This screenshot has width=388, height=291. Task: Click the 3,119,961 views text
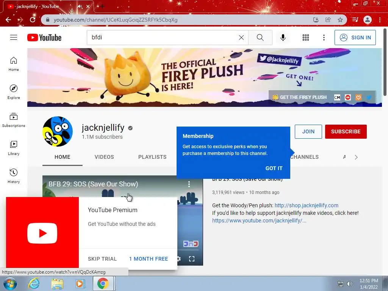(228, 192)
